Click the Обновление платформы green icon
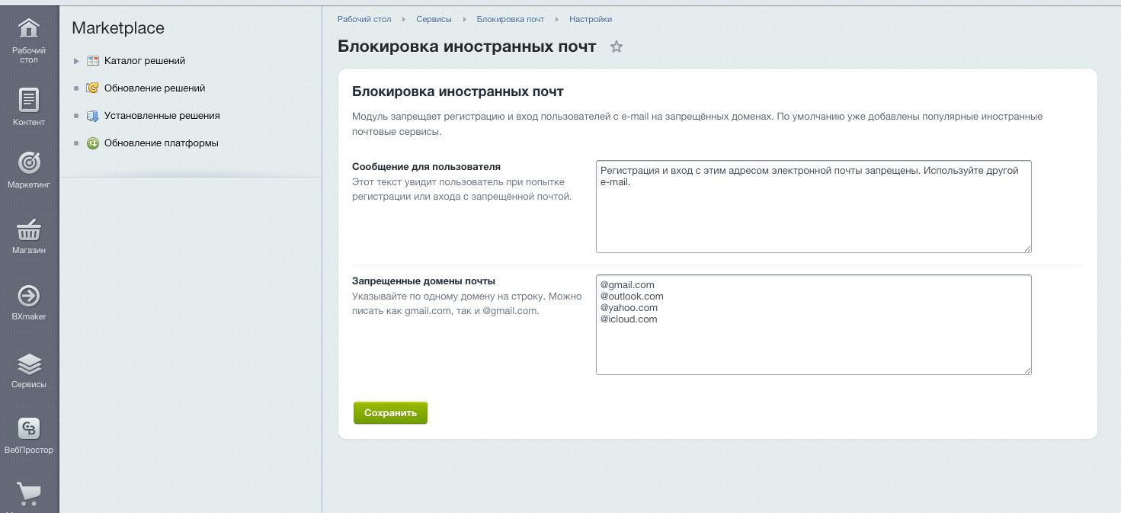The image size is (1121, 513). click(93, 143)
